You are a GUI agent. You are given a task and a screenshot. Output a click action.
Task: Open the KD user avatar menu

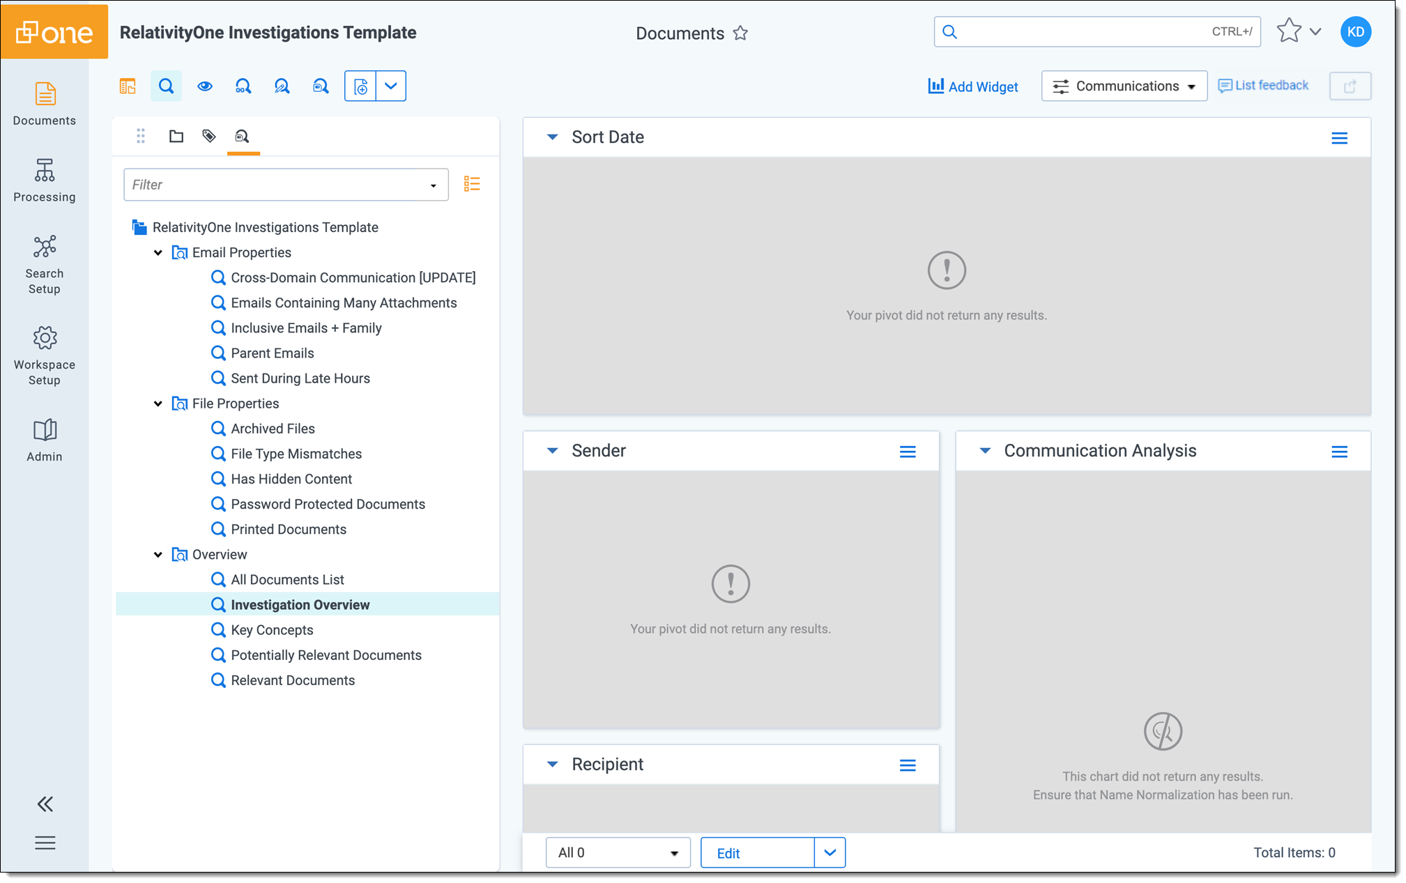(1355, 32)
